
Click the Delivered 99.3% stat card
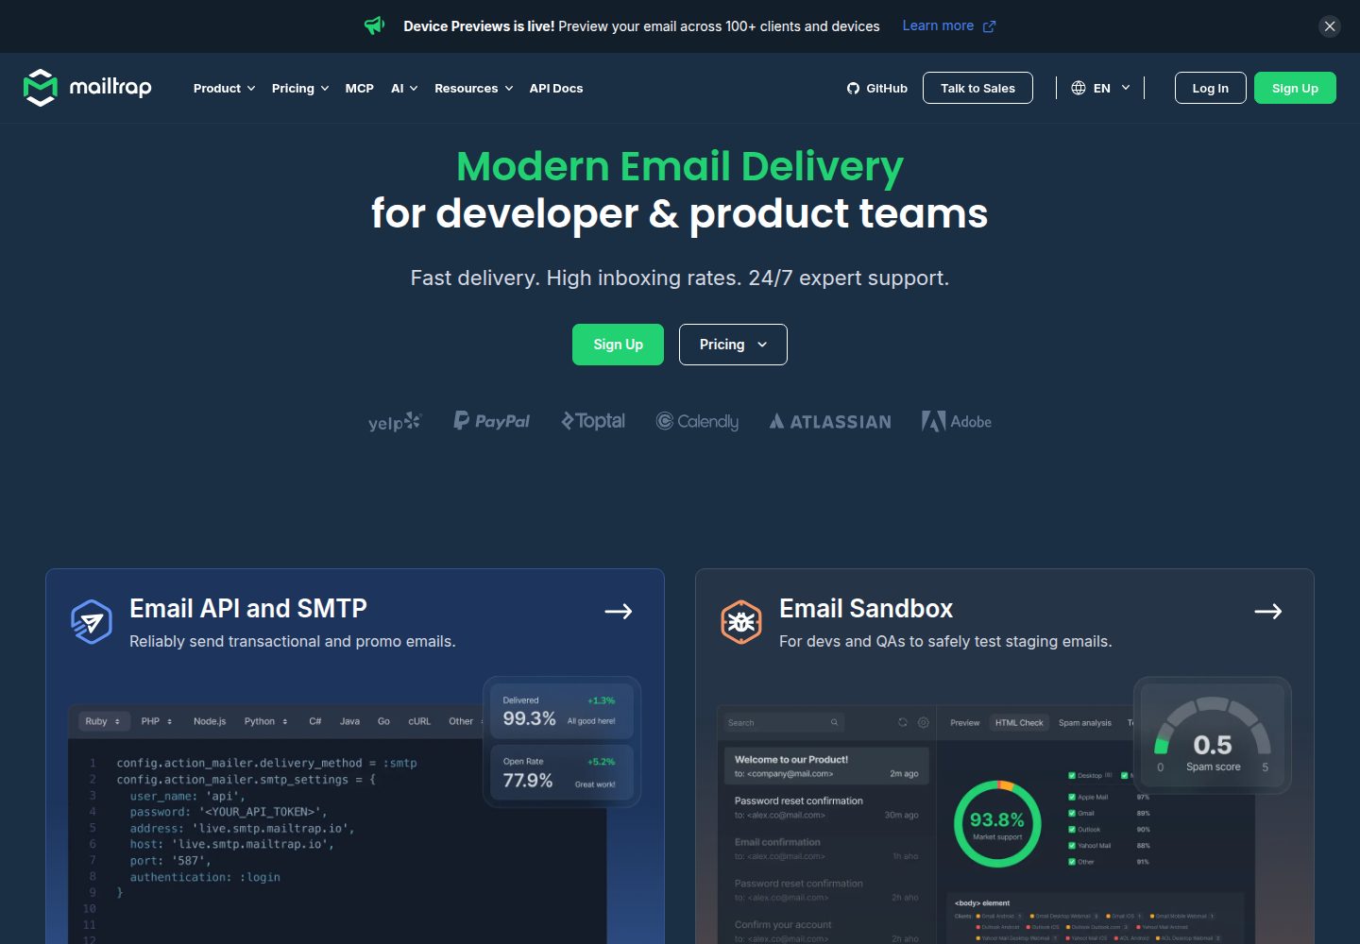pyautogui.click(x=562, y=711)
